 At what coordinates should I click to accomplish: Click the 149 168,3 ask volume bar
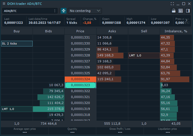(x=110, y=56)
